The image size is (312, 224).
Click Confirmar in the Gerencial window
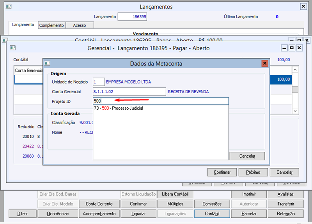point(222,172)
